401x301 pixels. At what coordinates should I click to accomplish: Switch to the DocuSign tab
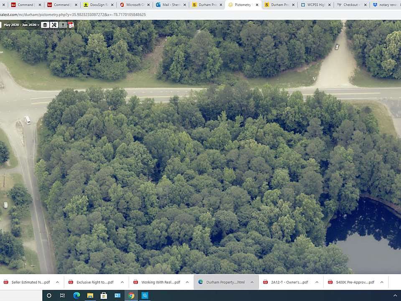pos(99,5)
